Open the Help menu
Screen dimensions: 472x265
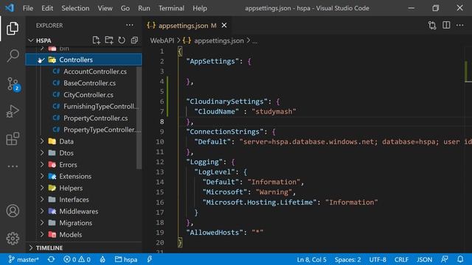tap(200, 8)
